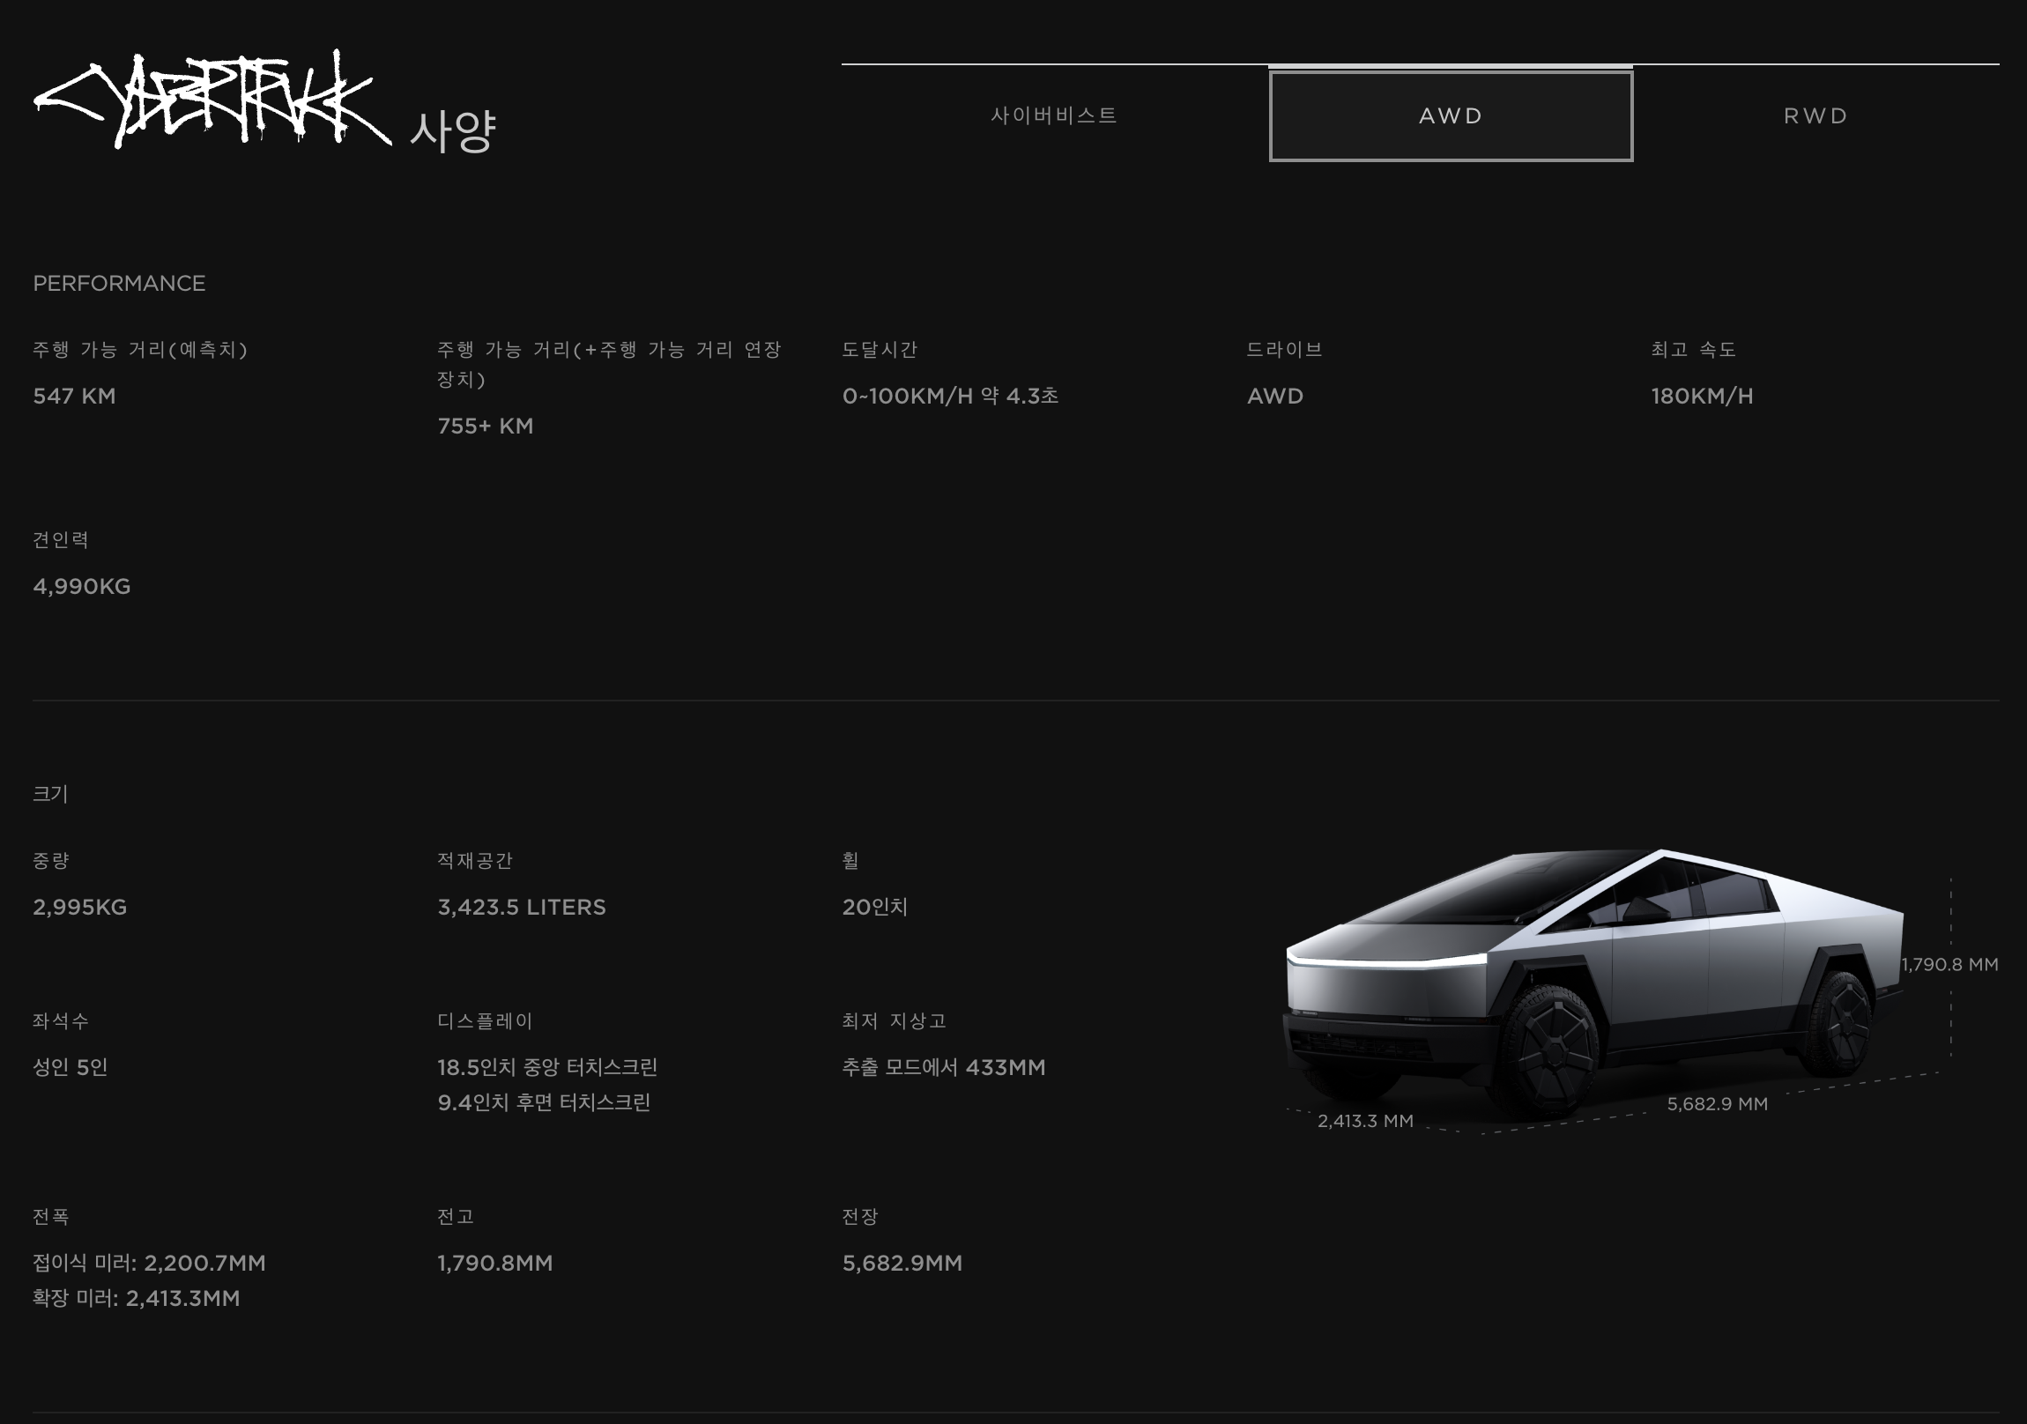Image resolution: width=2027 pixels, height=1424 pixels.
Task: Click the 4,990KG towing value
Action: pos(81,586)
